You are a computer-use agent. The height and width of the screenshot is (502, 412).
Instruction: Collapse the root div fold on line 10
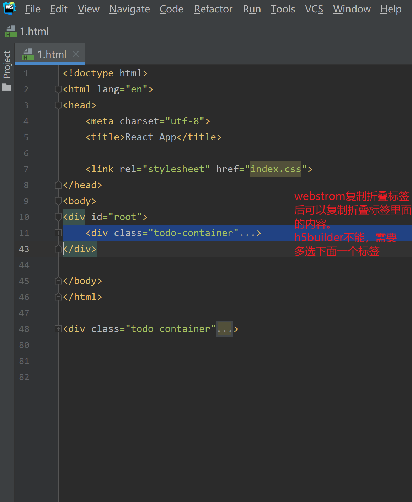click(x=58, y=217)
